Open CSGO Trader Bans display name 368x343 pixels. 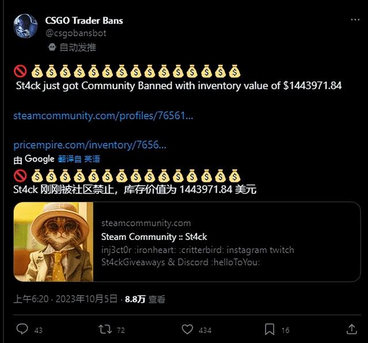click(x=84, y=21)
